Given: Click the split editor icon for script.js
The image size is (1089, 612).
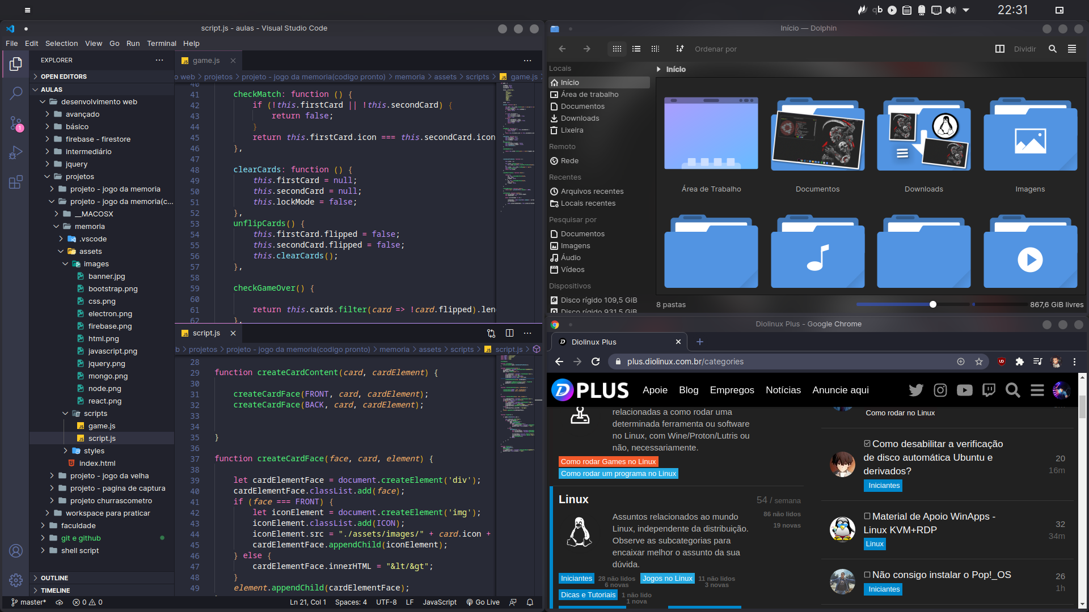Looking at the screenshot, I should [509, 333].
